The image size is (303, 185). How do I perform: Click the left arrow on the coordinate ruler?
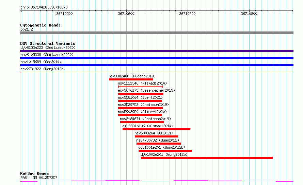click(x=21, y=11)
